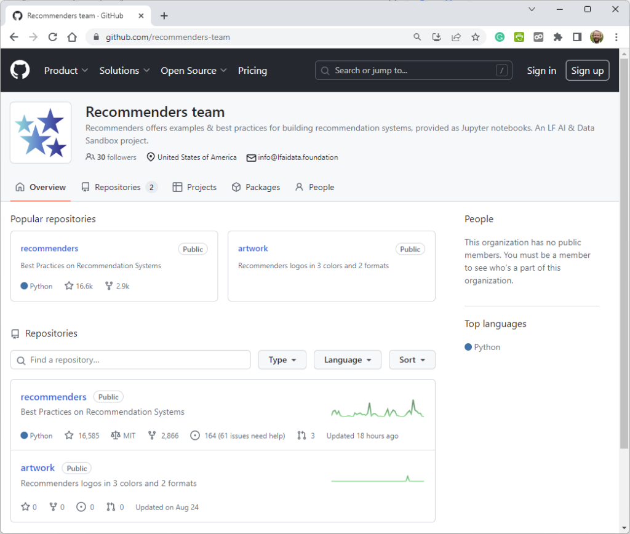Click the GitHub Octocat logo

20,70
